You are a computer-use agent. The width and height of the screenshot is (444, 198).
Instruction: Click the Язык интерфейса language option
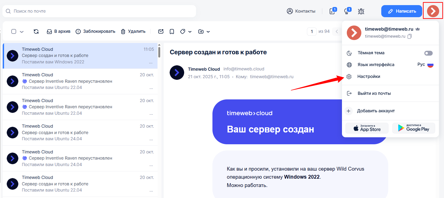coord(376,65)
